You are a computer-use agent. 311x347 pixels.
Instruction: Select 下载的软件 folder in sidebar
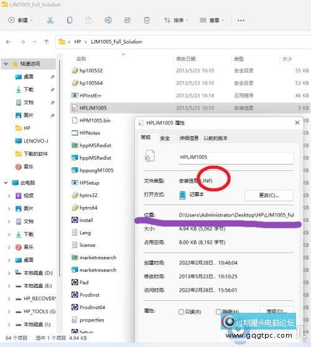[x=35, y=154]
